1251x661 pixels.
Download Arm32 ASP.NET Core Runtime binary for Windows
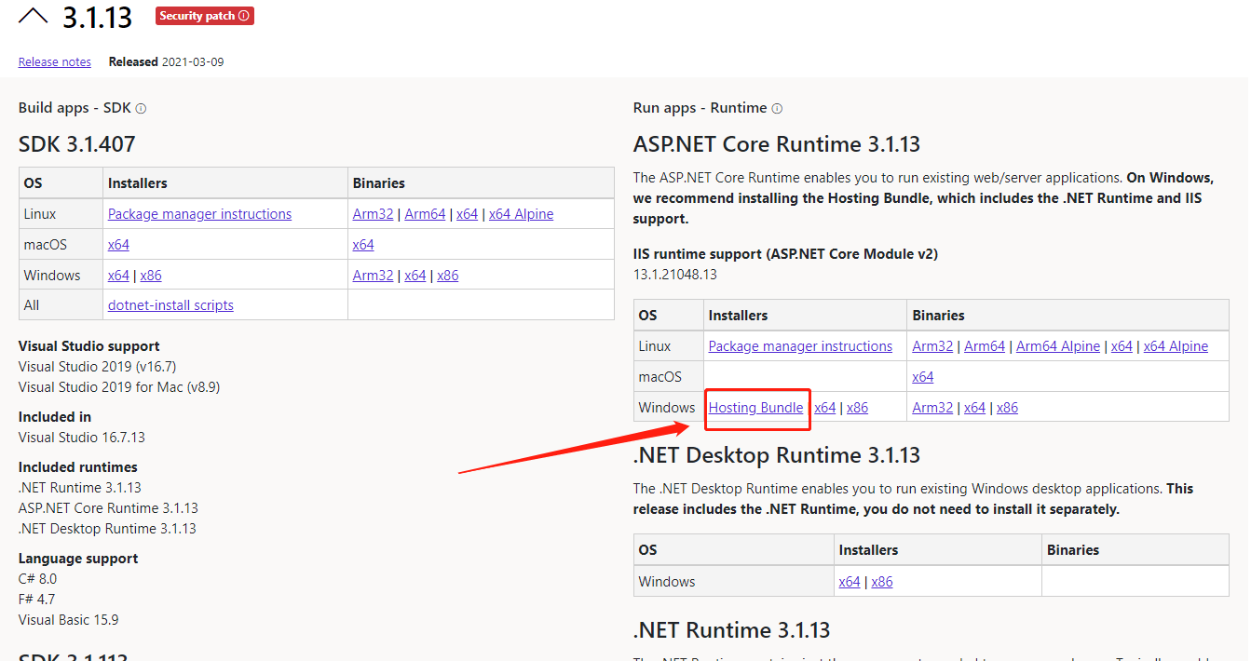932,407
